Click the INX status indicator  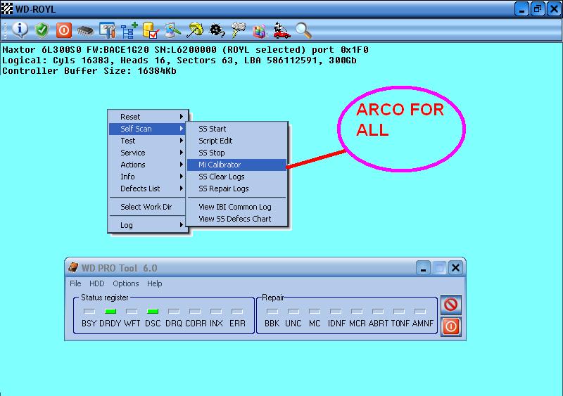click(x=216, y=311)
